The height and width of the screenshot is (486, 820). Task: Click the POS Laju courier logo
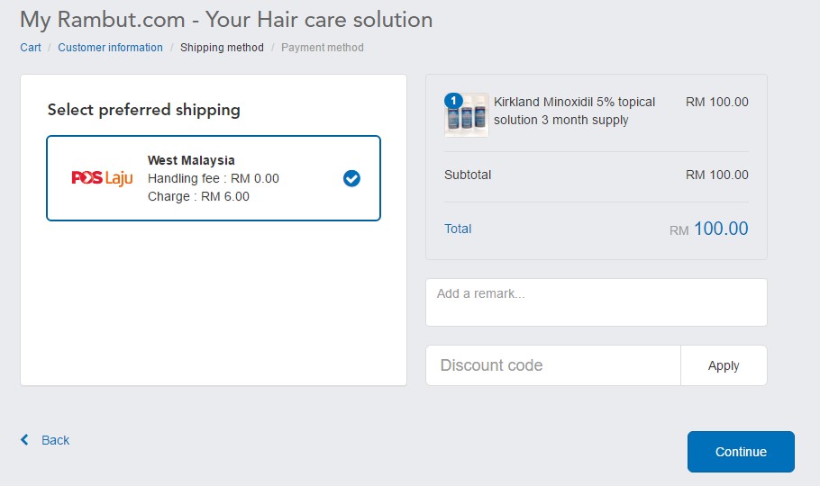[102, 178]
